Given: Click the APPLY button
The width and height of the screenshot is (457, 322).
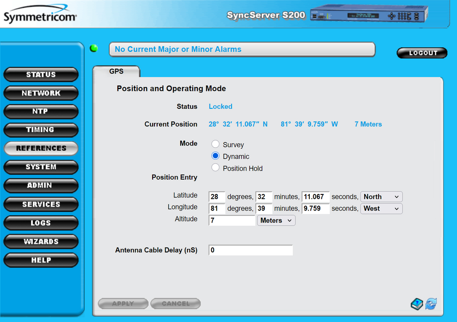Looking at the screenshot, I should 123,304.
